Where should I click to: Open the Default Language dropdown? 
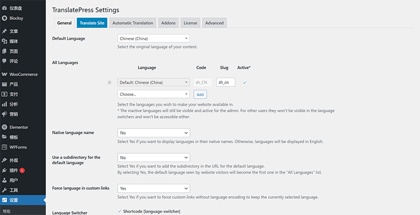(153, 38)
